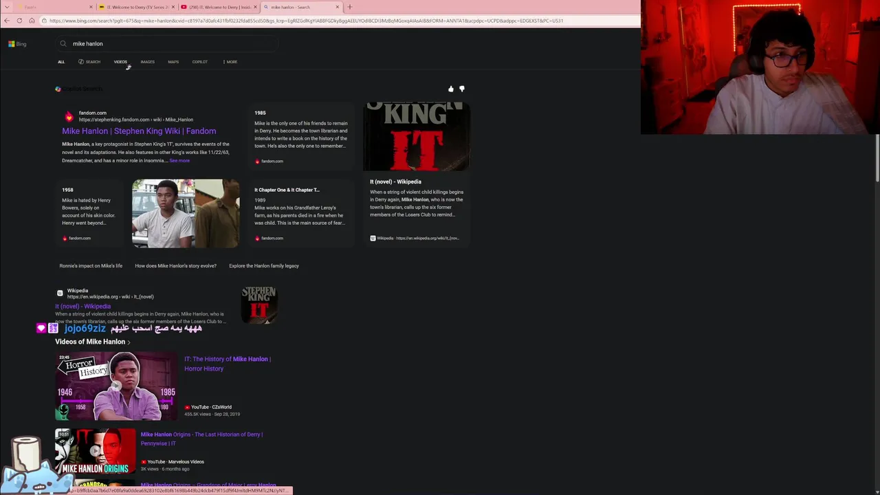880x495 pixels.
Task: Click the search magnifier icon in Bing box
Action: [63, 44]
